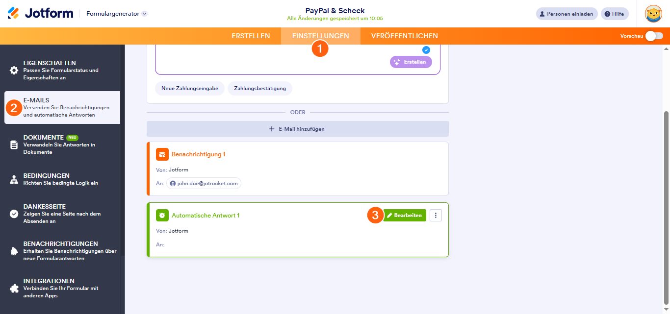Click the green Bearbeiten button

(x=405, y=215)
